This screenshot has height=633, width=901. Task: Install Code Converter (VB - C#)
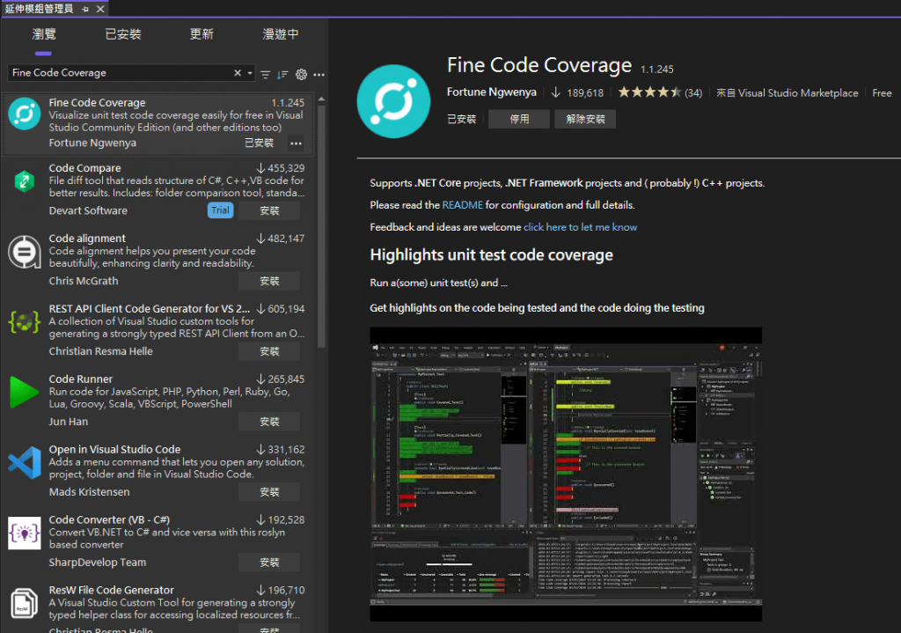269,563
